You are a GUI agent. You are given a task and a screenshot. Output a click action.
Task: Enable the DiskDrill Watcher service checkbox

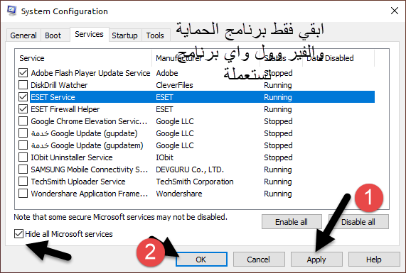(x=23, y=85)
